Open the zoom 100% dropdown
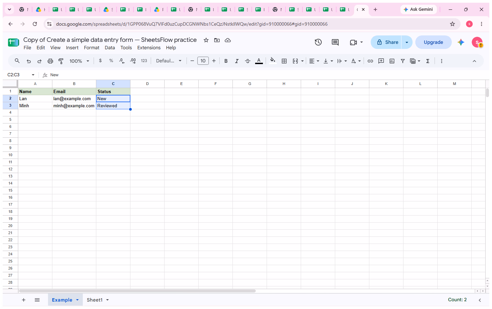 (x=79, y=61)
